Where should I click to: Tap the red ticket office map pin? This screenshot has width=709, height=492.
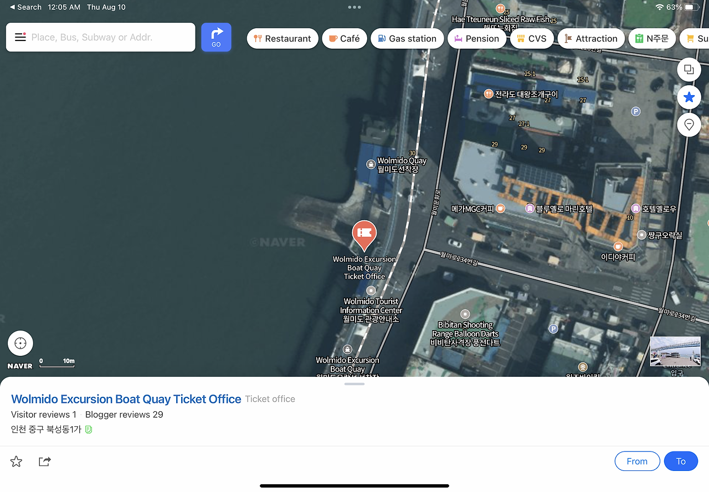(x=364, y=235)
